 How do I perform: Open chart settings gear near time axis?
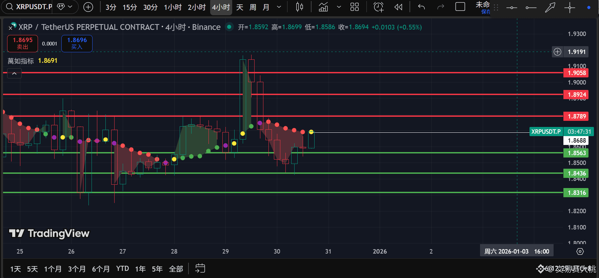pyautogui.click(x=580, y=252)
